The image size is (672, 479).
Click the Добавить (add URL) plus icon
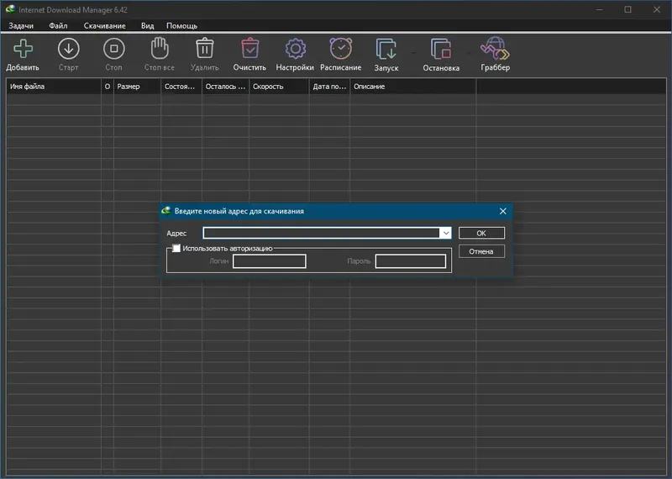[x=23, y=49]
